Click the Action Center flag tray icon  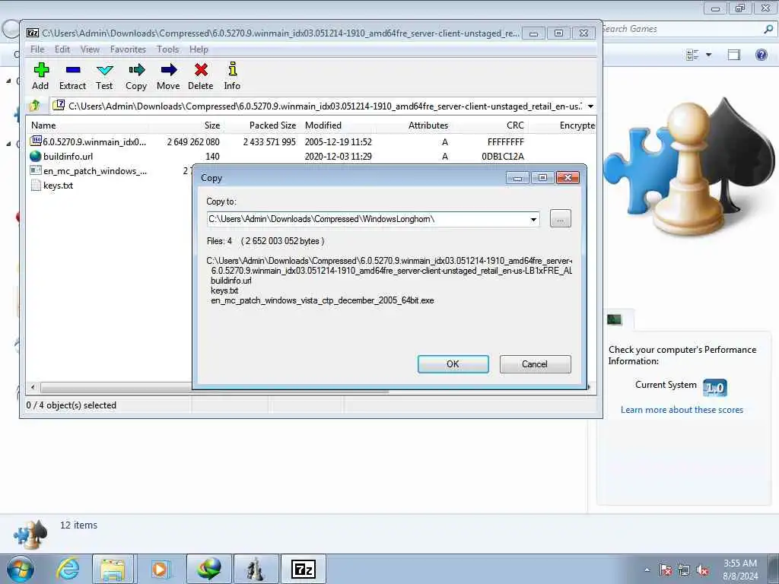point(666,570)
